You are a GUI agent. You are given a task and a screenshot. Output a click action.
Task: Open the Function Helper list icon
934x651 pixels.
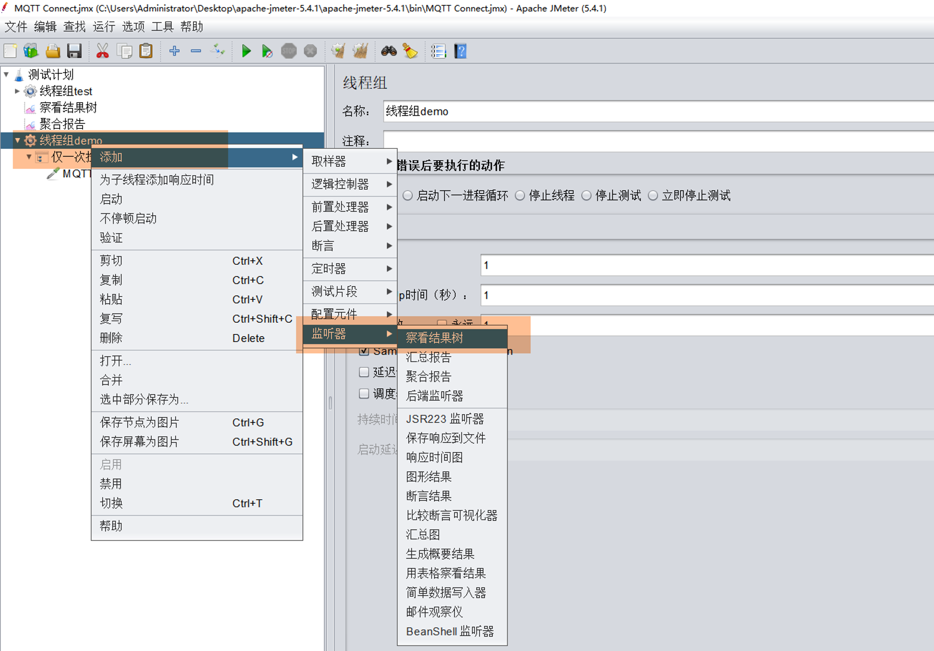(x=439, y=51)
